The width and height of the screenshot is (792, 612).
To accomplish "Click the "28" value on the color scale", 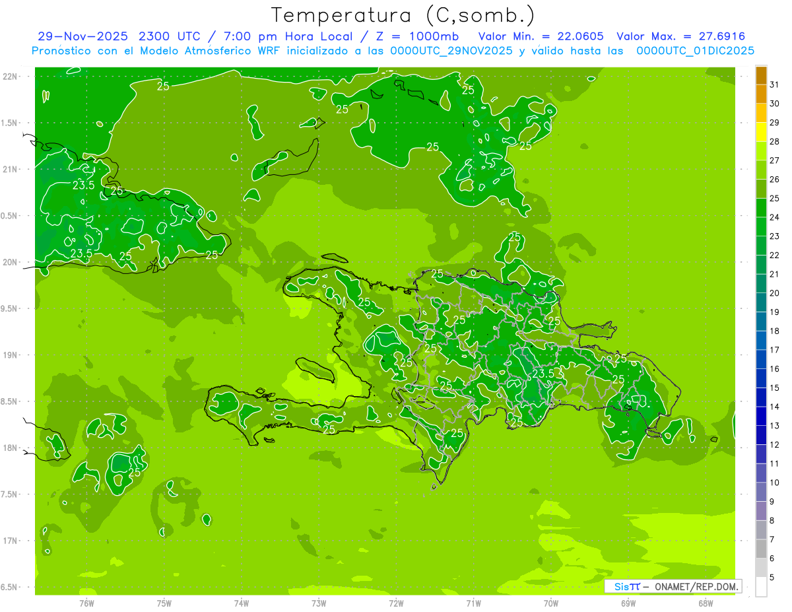I will 774,141.
